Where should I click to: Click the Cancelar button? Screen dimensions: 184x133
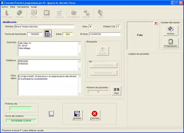pos(95,115)
